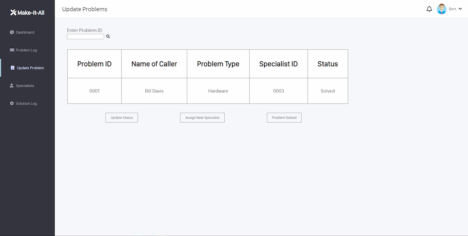Select the Hardware problem type cell
Viewport: 468px width, 236px height.
click(x=218, y=91)
